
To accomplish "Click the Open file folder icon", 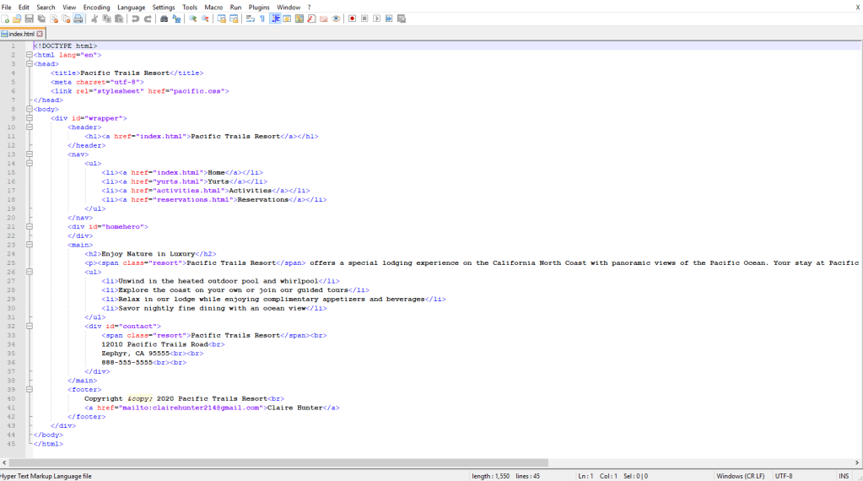I will tap(17, 19).
